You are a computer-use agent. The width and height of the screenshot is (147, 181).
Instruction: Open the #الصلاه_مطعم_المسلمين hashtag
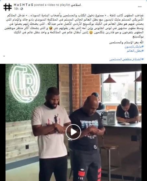pos(127,59)
